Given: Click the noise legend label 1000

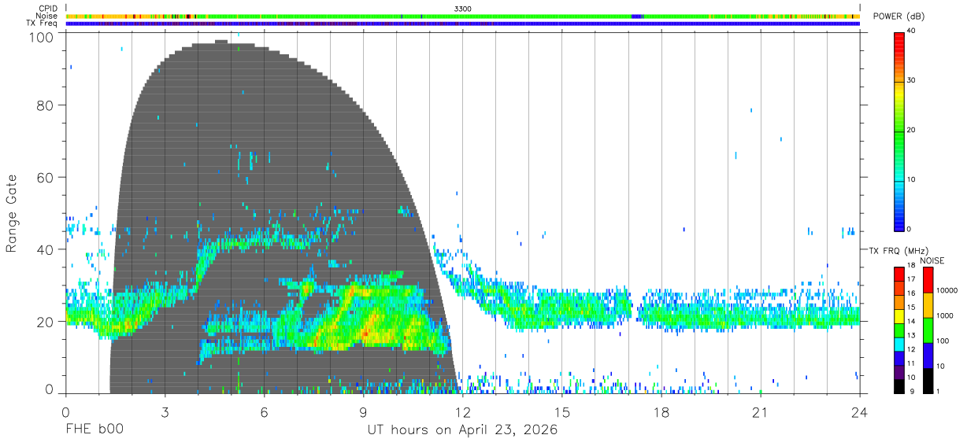Looking at the screenshot, I should point(946,315).
